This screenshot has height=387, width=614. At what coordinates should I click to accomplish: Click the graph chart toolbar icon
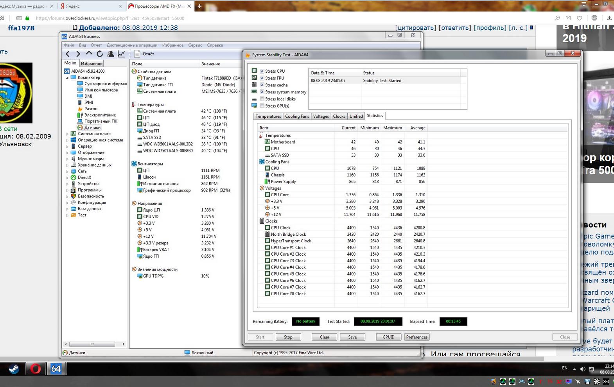121,54
